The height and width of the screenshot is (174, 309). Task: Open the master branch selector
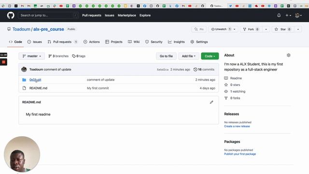[x=32, y=56]
